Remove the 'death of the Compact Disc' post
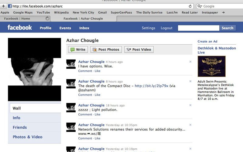 point(190,81)
